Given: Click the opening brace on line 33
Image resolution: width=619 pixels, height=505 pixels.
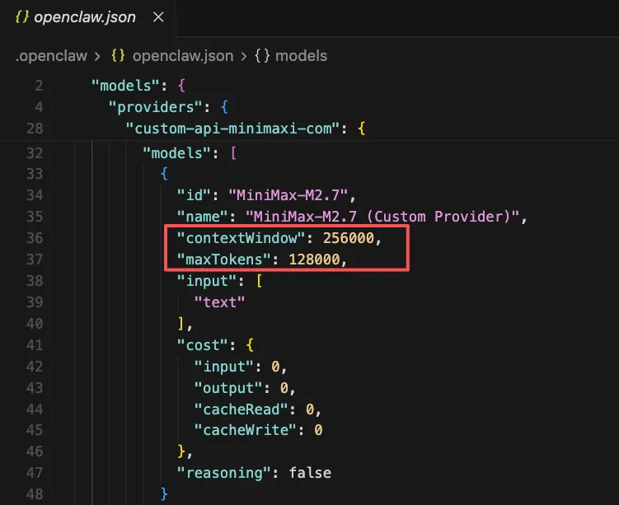Looking at the screenshot, I should [164, 174].
